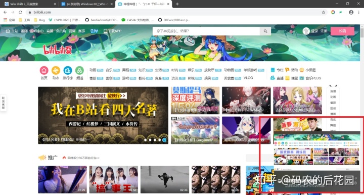
Task: Open the 应用 apps bookmark icon
Action: pos(5,20)
